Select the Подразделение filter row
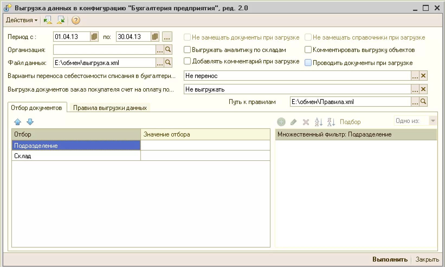This screenshot has width=445, height=267. 76,145
